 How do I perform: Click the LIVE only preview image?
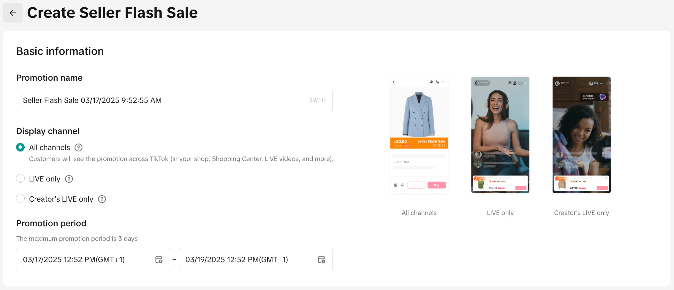click(500, 135)
